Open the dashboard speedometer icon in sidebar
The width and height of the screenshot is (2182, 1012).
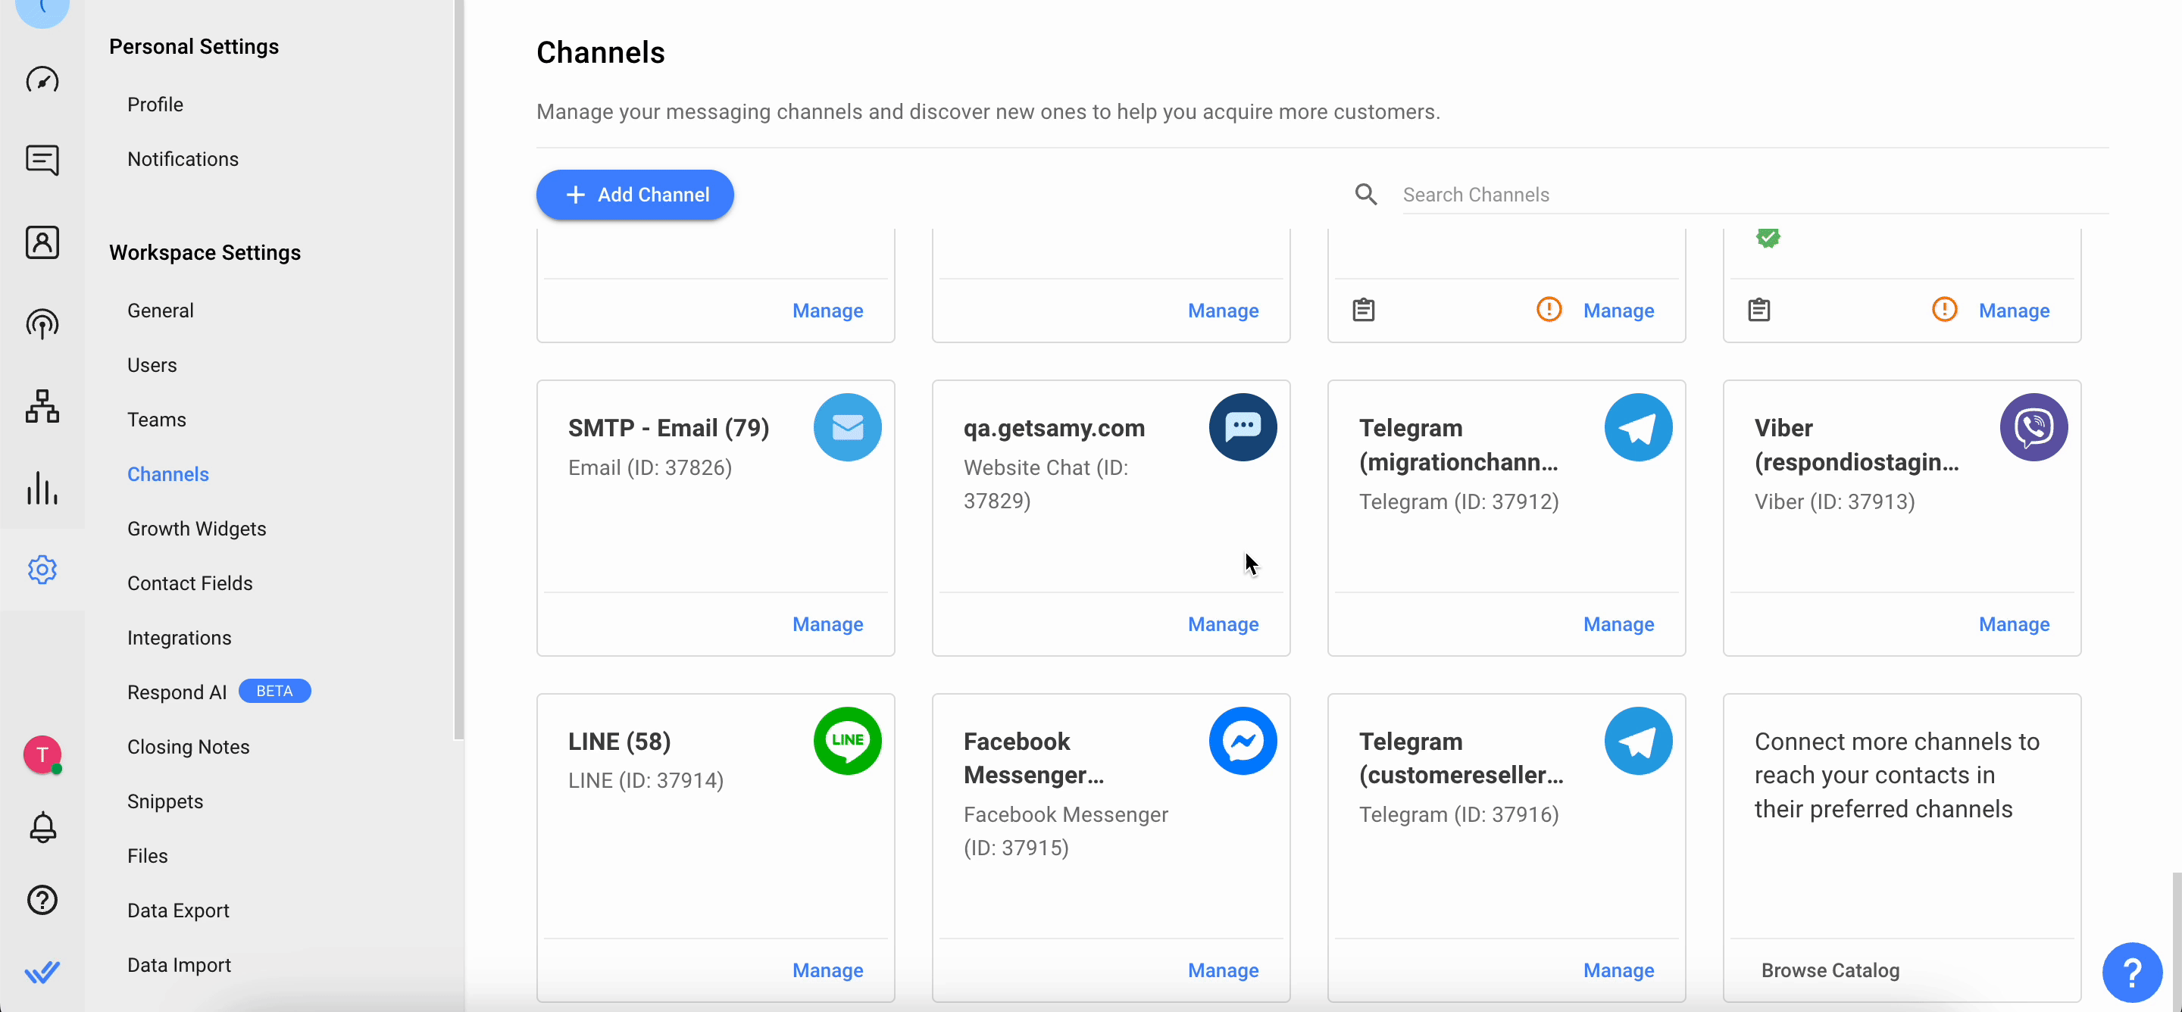(x=42, y=80)
